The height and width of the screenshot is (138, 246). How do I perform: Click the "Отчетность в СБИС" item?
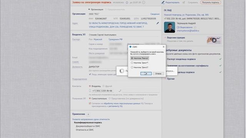coord(85,130)
